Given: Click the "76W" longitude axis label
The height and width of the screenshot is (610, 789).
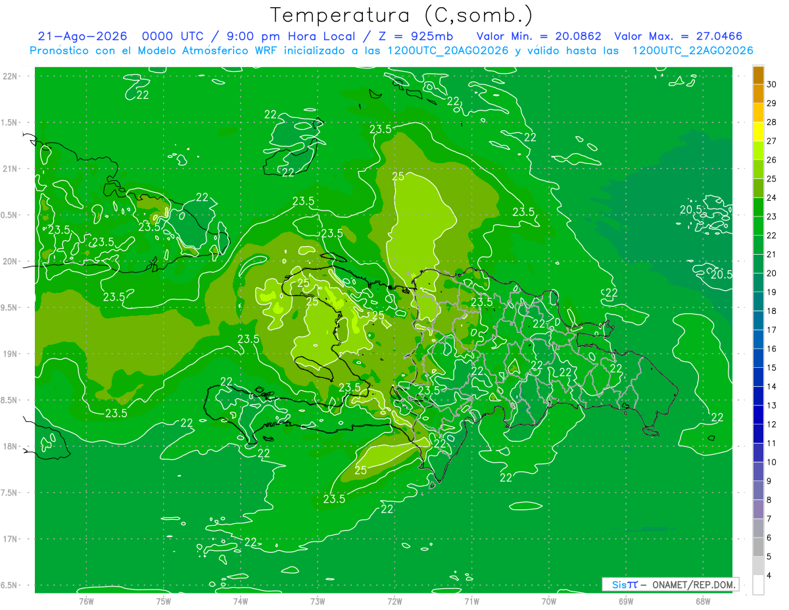Looking at the screenshot, I should (x=86, y=601).
